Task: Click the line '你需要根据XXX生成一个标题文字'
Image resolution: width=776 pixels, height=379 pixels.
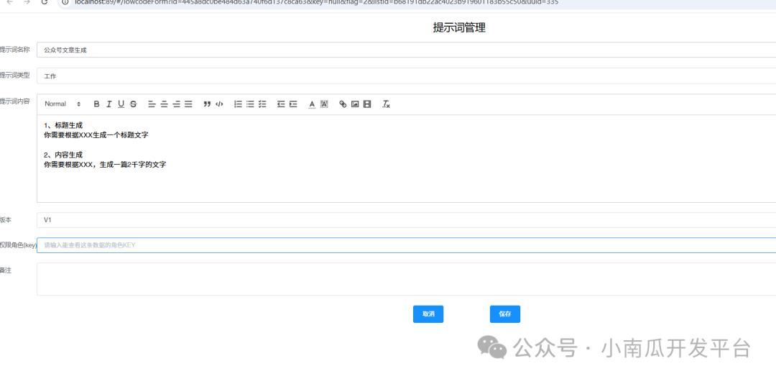Action: 96,134
